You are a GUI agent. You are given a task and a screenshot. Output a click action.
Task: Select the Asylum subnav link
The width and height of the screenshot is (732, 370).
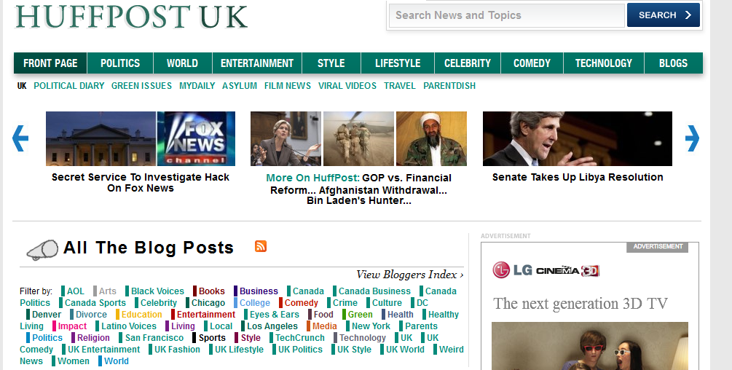pos(240,86)
